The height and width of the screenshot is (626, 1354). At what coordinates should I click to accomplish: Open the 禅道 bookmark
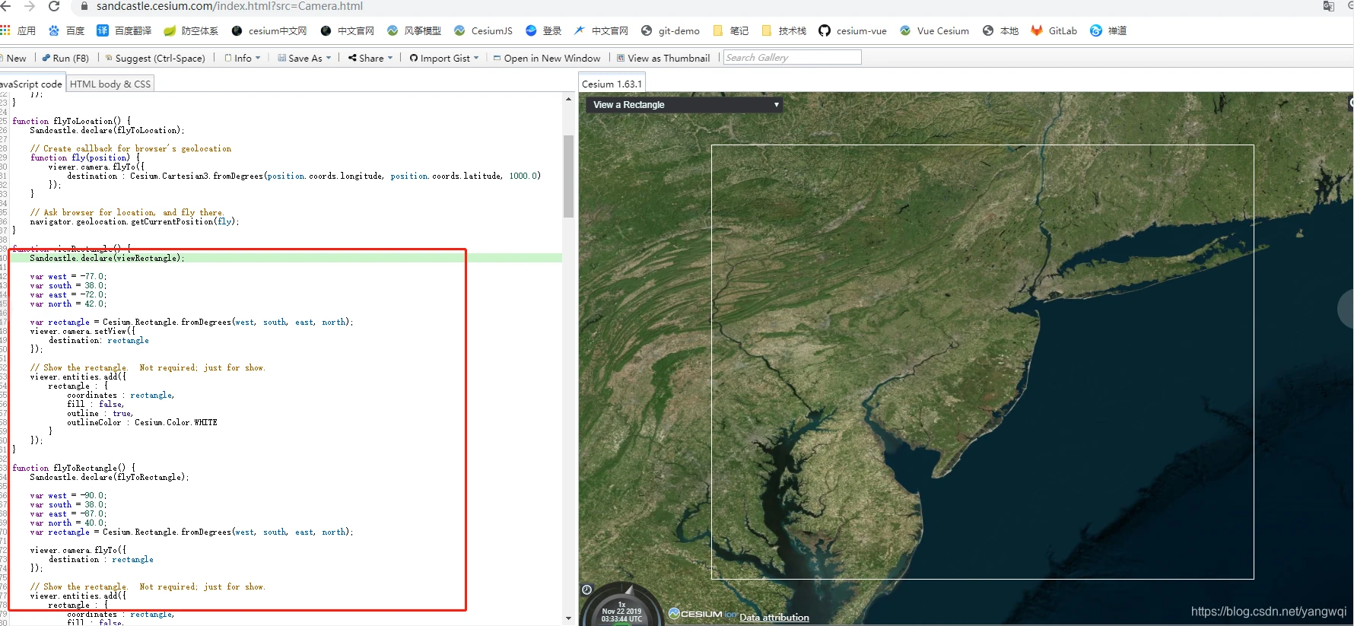tap(1108, 30)
